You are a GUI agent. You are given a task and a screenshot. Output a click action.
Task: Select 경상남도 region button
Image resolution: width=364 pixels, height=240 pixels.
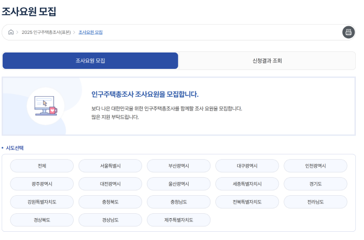[110, 220]
